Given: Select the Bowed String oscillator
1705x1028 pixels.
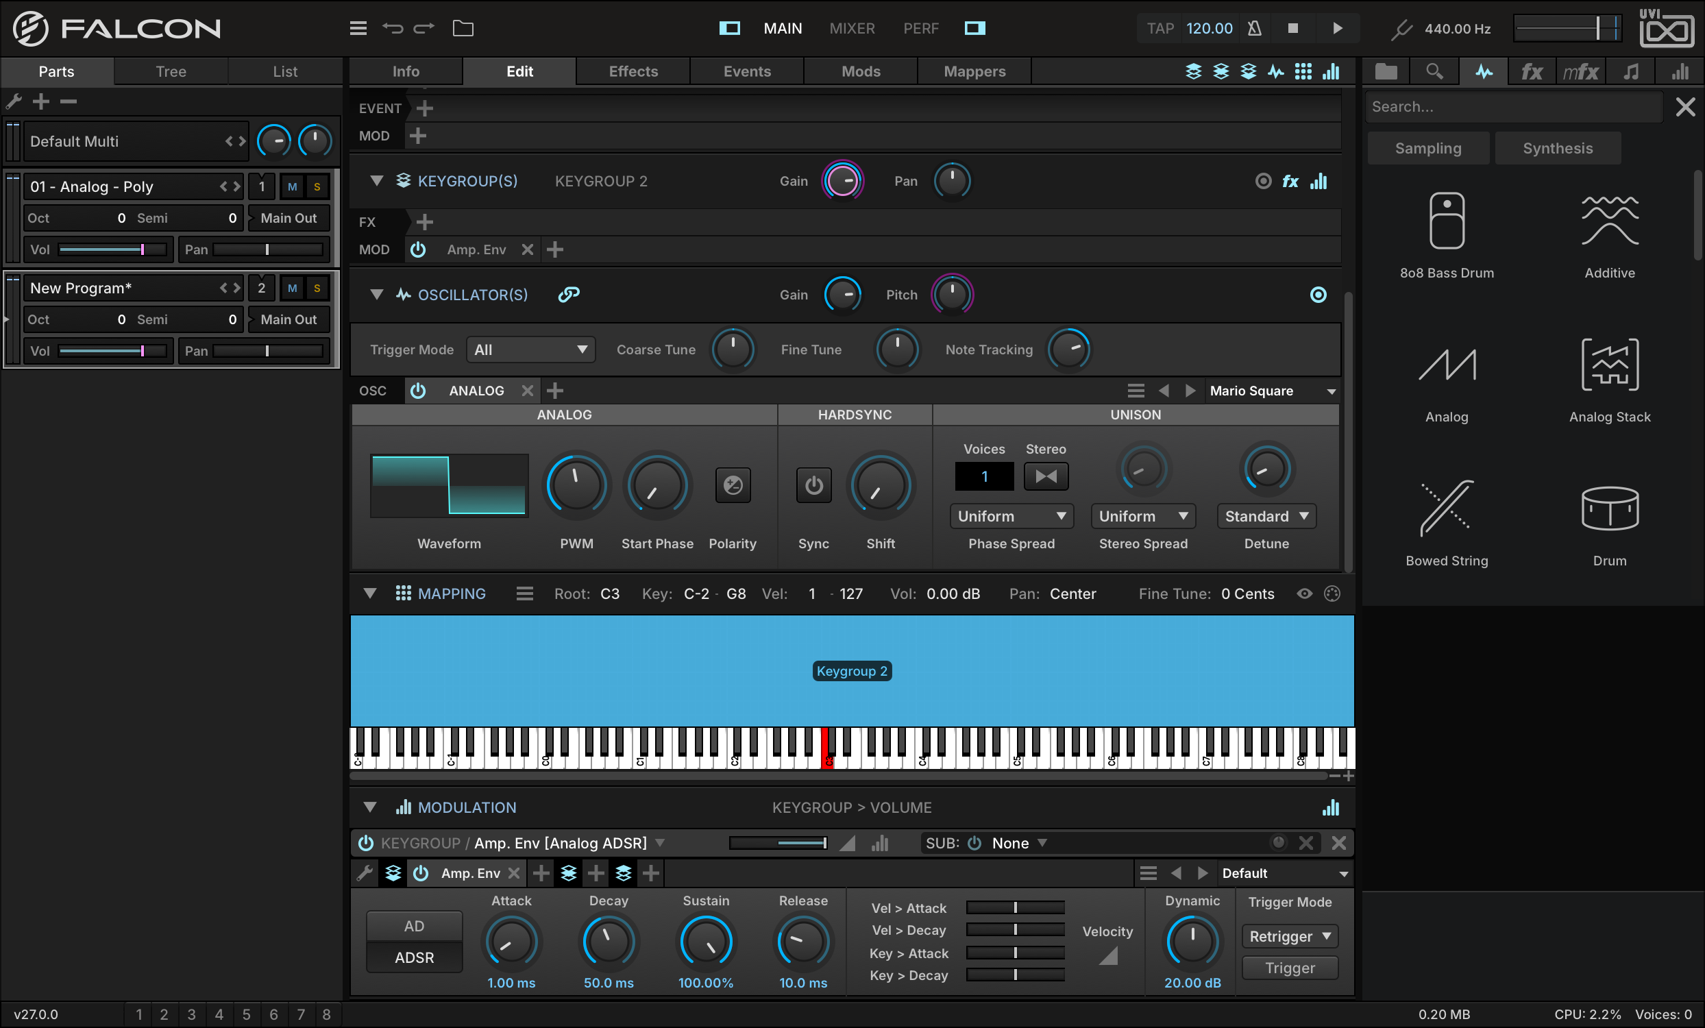Looking at the screenshot, I should pyautogui.click(x=1447, y=524).
